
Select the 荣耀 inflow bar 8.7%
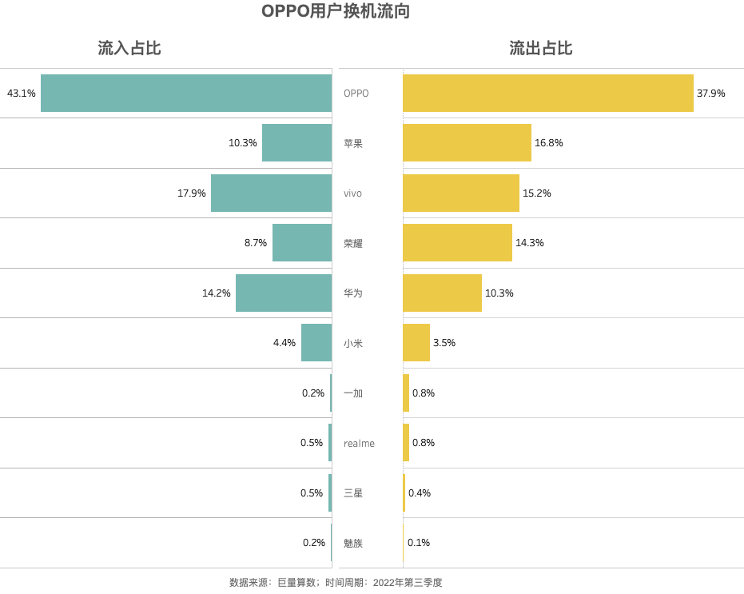tap(302, 242)
